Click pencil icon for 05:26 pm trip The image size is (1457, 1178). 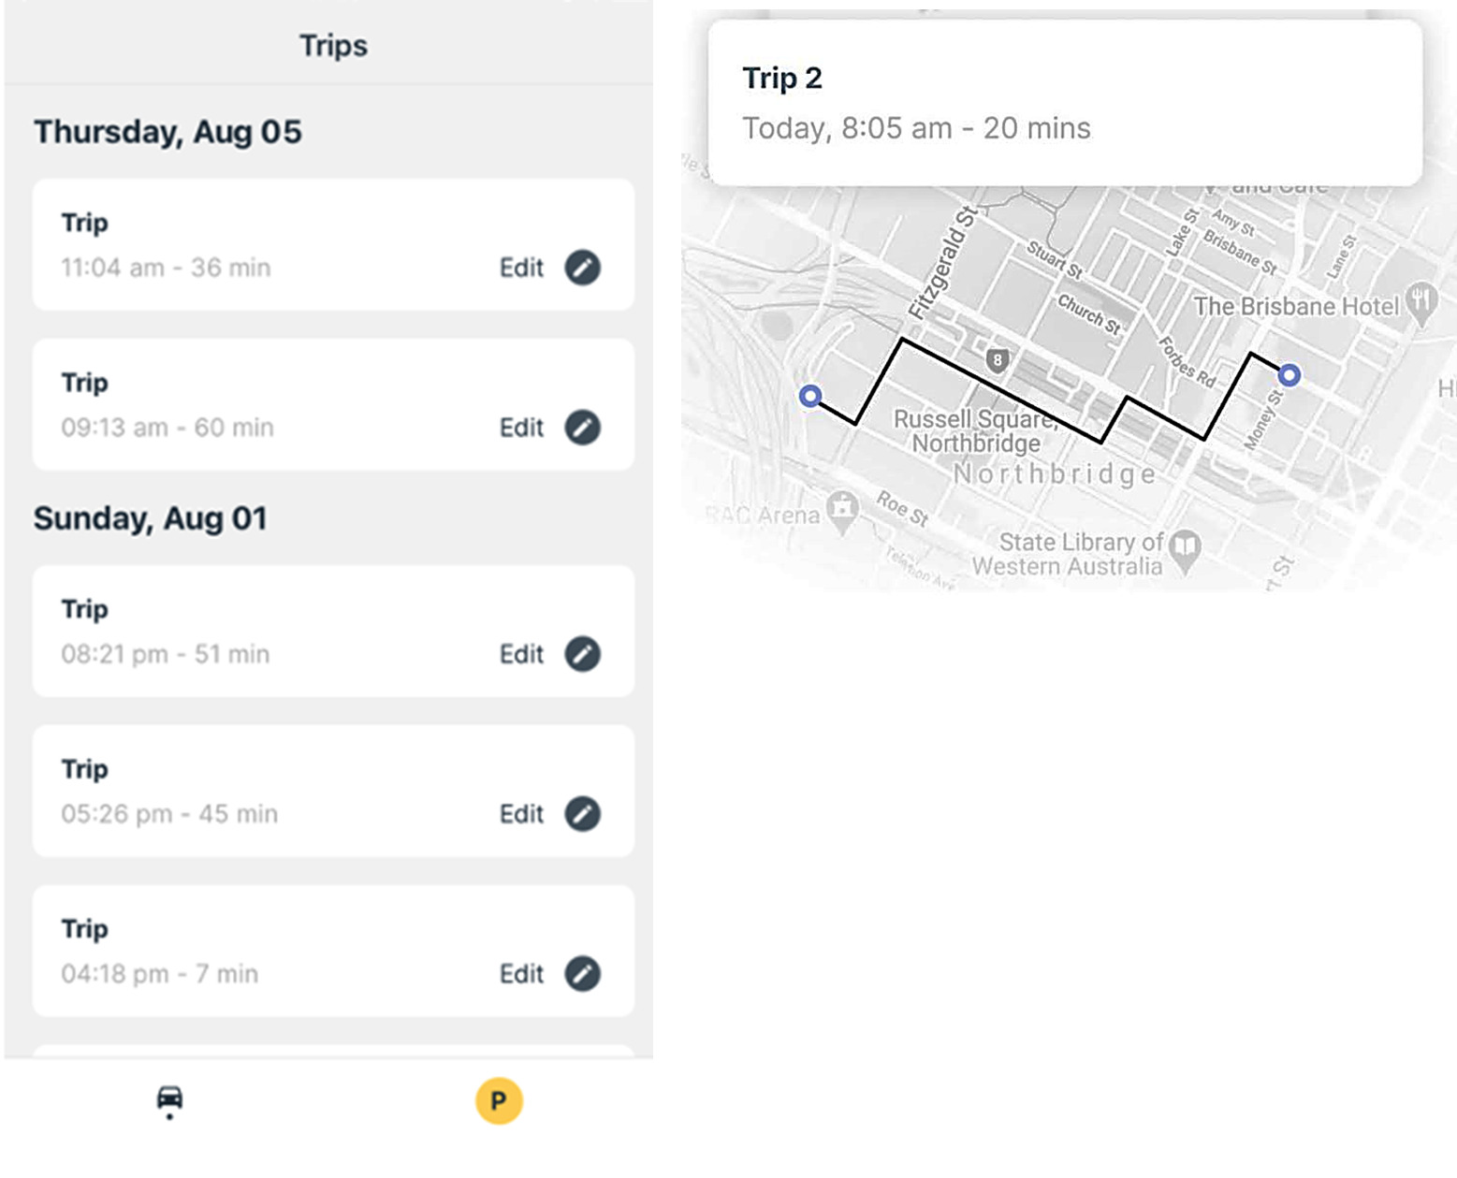(582, 814)
